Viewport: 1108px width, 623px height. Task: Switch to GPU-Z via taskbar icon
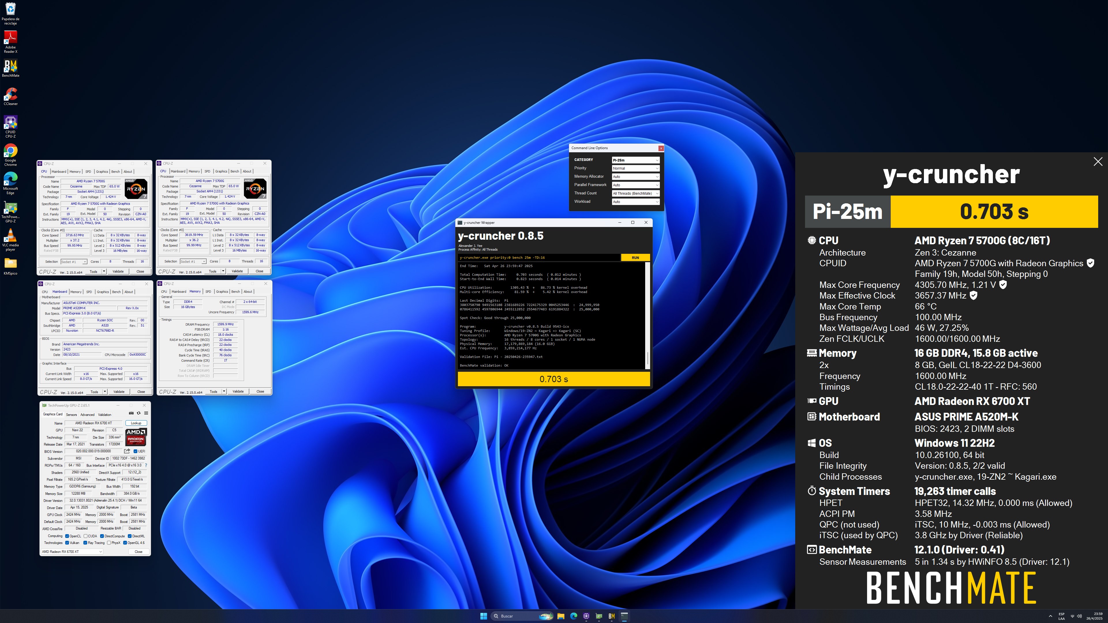(599, 616)
